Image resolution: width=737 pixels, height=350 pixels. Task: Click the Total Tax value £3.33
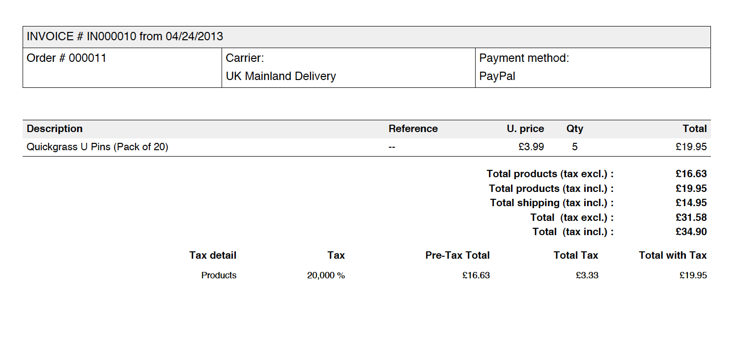587,275
